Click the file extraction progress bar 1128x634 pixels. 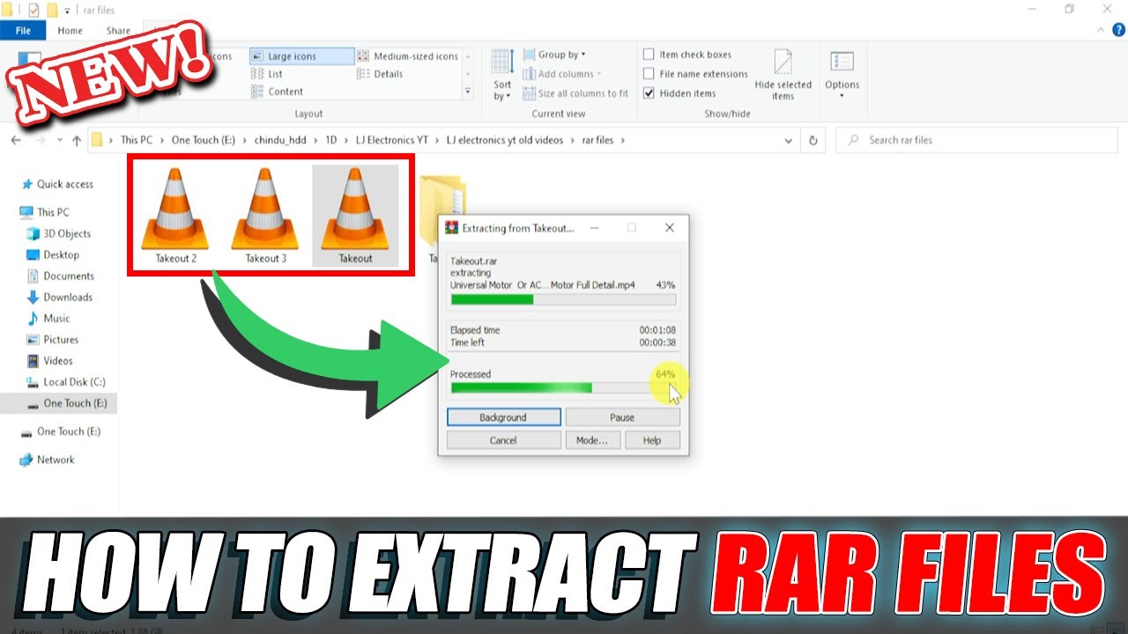(x=563, y=299)
